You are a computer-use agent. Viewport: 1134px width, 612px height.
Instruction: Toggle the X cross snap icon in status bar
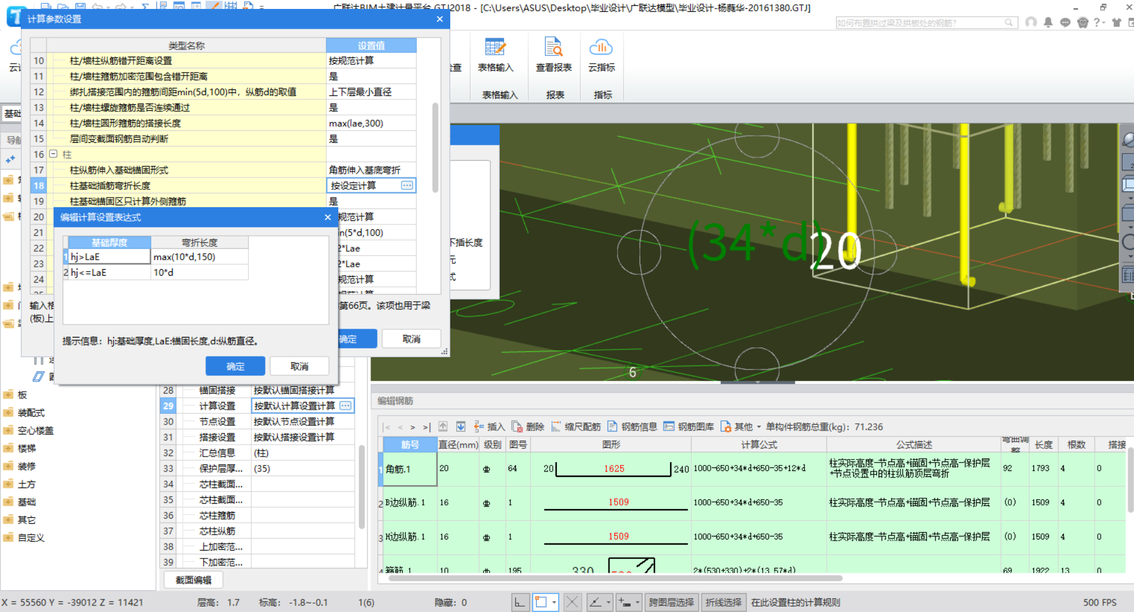(572, 602)
